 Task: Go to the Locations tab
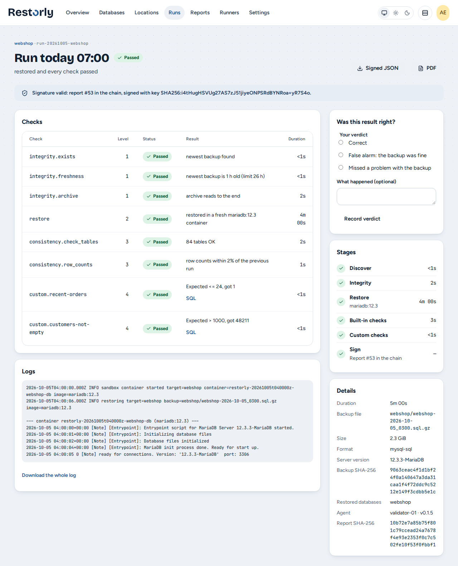[x=146, y=13]
